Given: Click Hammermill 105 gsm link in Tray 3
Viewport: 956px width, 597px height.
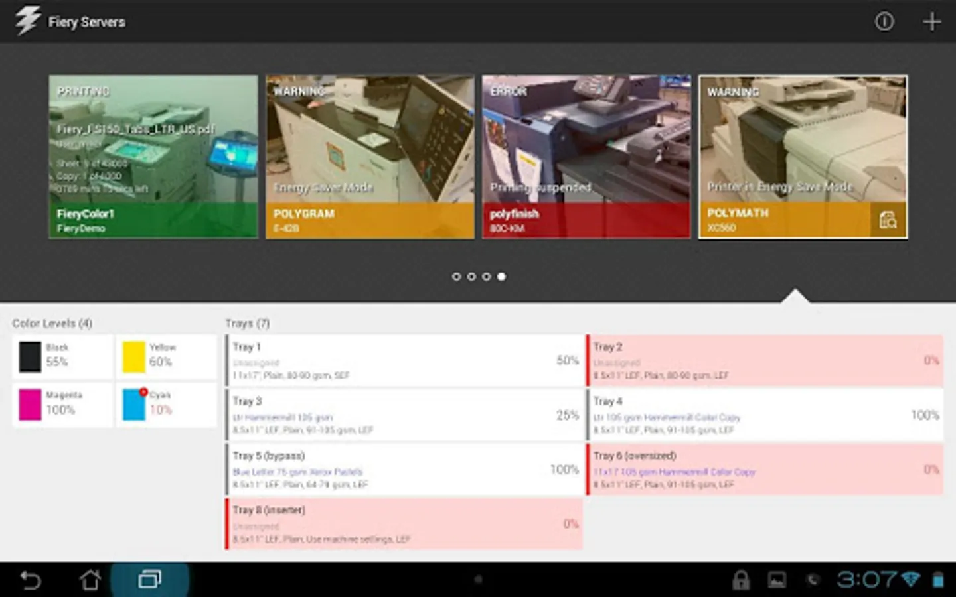Looking at the screenshot, I should point(283,417).
